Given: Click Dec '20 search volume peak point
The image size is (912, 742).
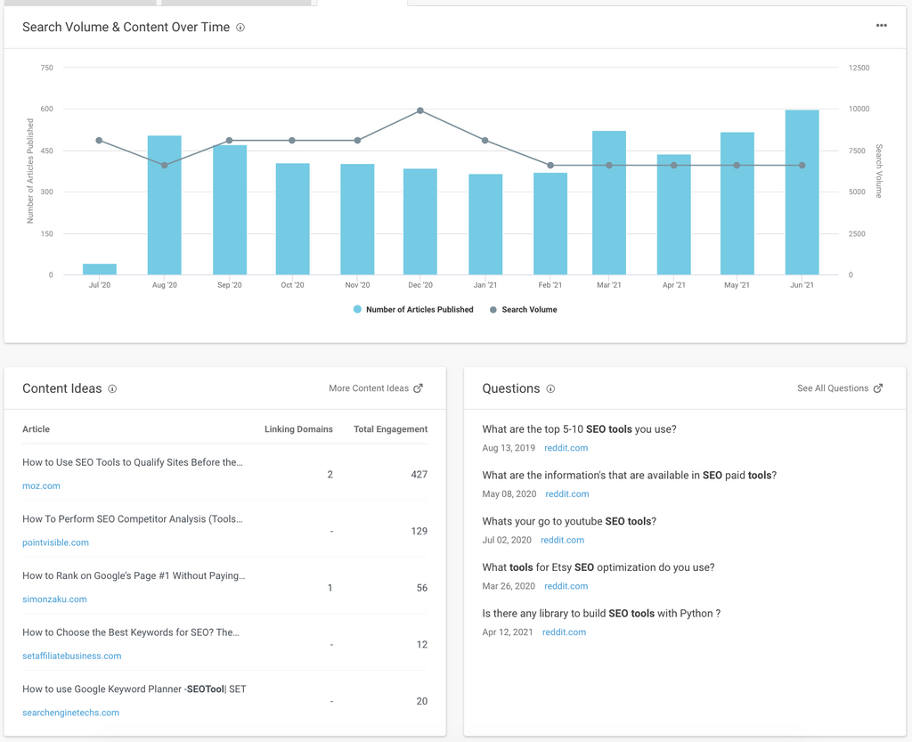Looking at the screenshot, I should [x=420, y=111].
